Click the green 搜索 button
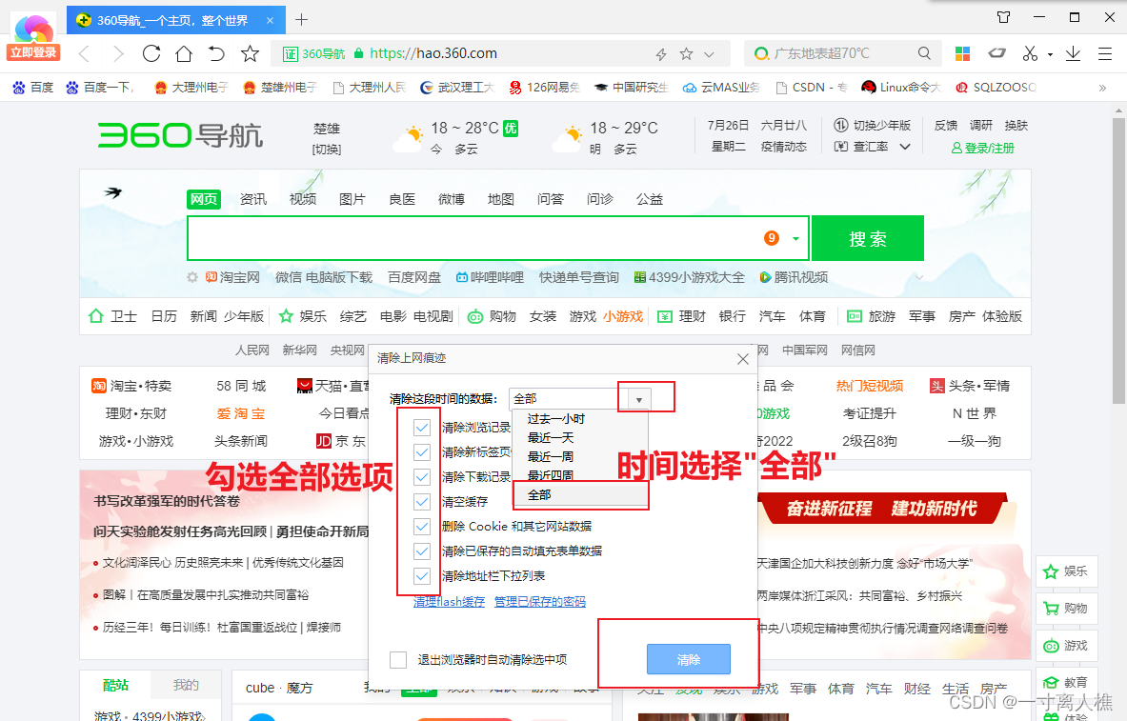Screen dimensions: 1127x721 coord(868,239)
